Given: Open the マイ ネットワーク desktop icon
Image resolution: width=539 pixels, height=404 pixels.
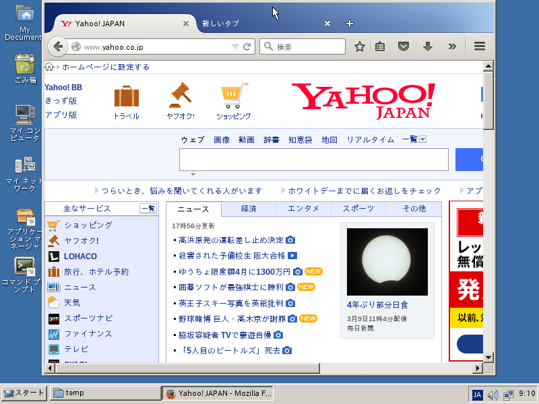Looking at the screenshot, I should coord(25,174).
